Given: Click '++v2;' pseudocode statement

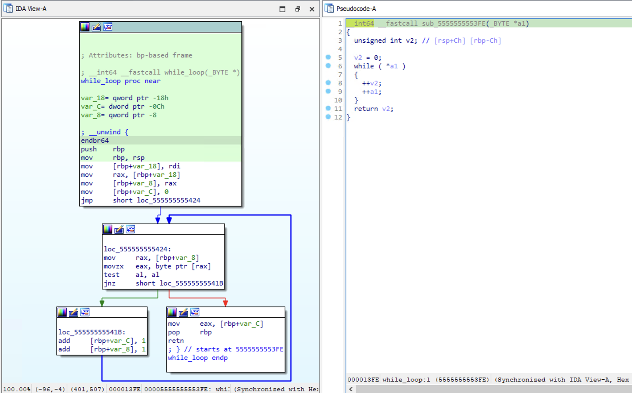Looking at the screenshot, I should pos(372,83).
